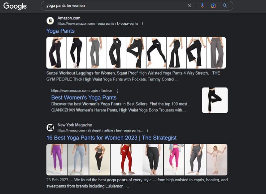Open three-dot menu beside zgbs fashion URL

[117, 91]
